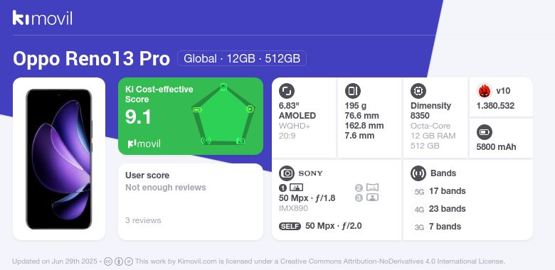Click the Oppo Reno13 Pro title
The height and width of the screenshot is (270, 555).
pyautogui.click(x=91, y=59)
